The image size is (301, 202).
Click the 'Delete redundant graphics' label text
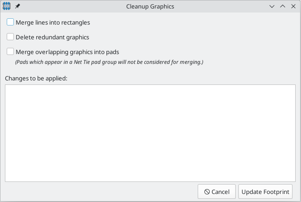click(x=52, y=37)
